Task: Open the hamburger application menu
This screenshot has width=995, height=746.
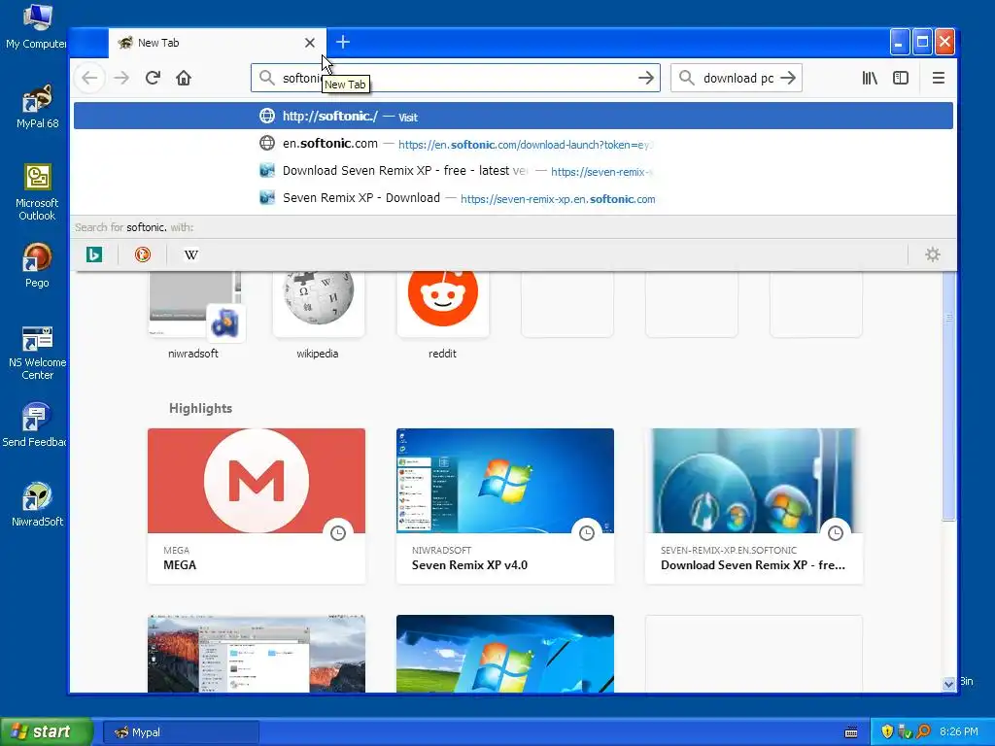Action: pyautogui.click(x=939, y=78)
